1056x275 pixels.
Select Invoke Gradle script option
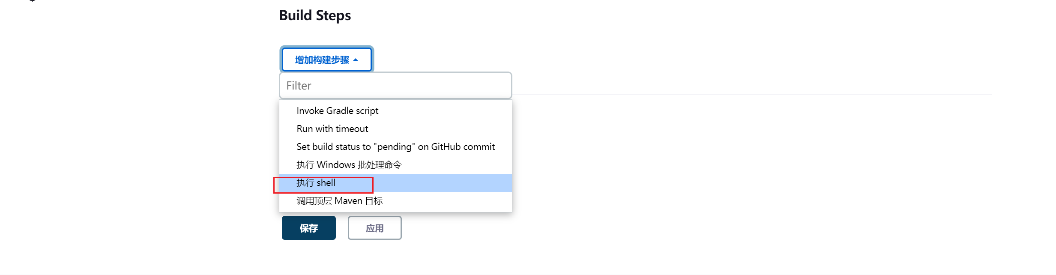(395, 111)
